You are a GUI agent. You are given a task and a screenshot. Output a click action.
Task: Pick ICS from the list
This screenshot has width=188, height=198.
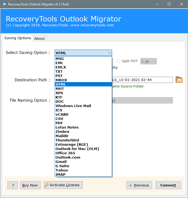click(83, 110)
